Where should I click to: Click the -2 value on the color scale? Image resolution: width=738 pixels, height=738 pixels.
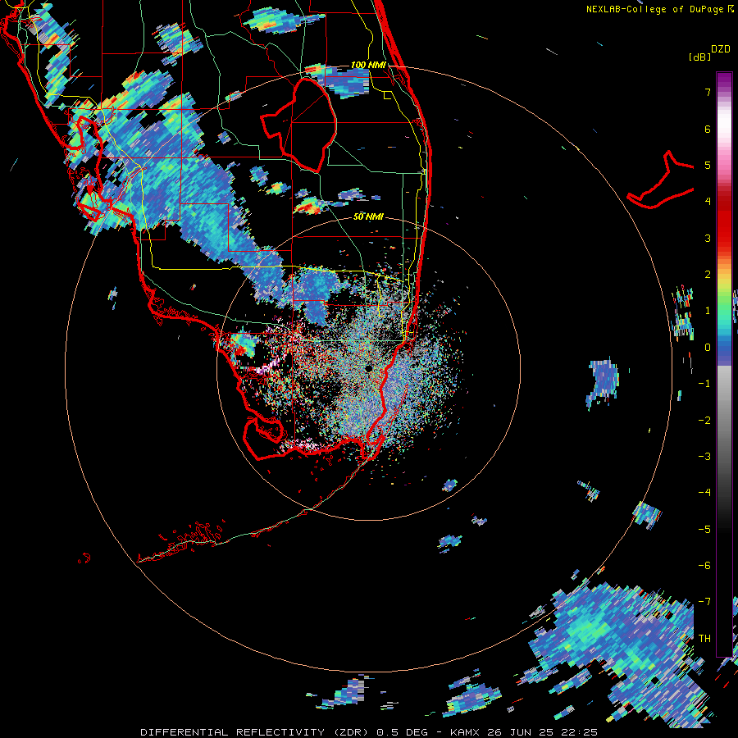[x=704, y=420]
